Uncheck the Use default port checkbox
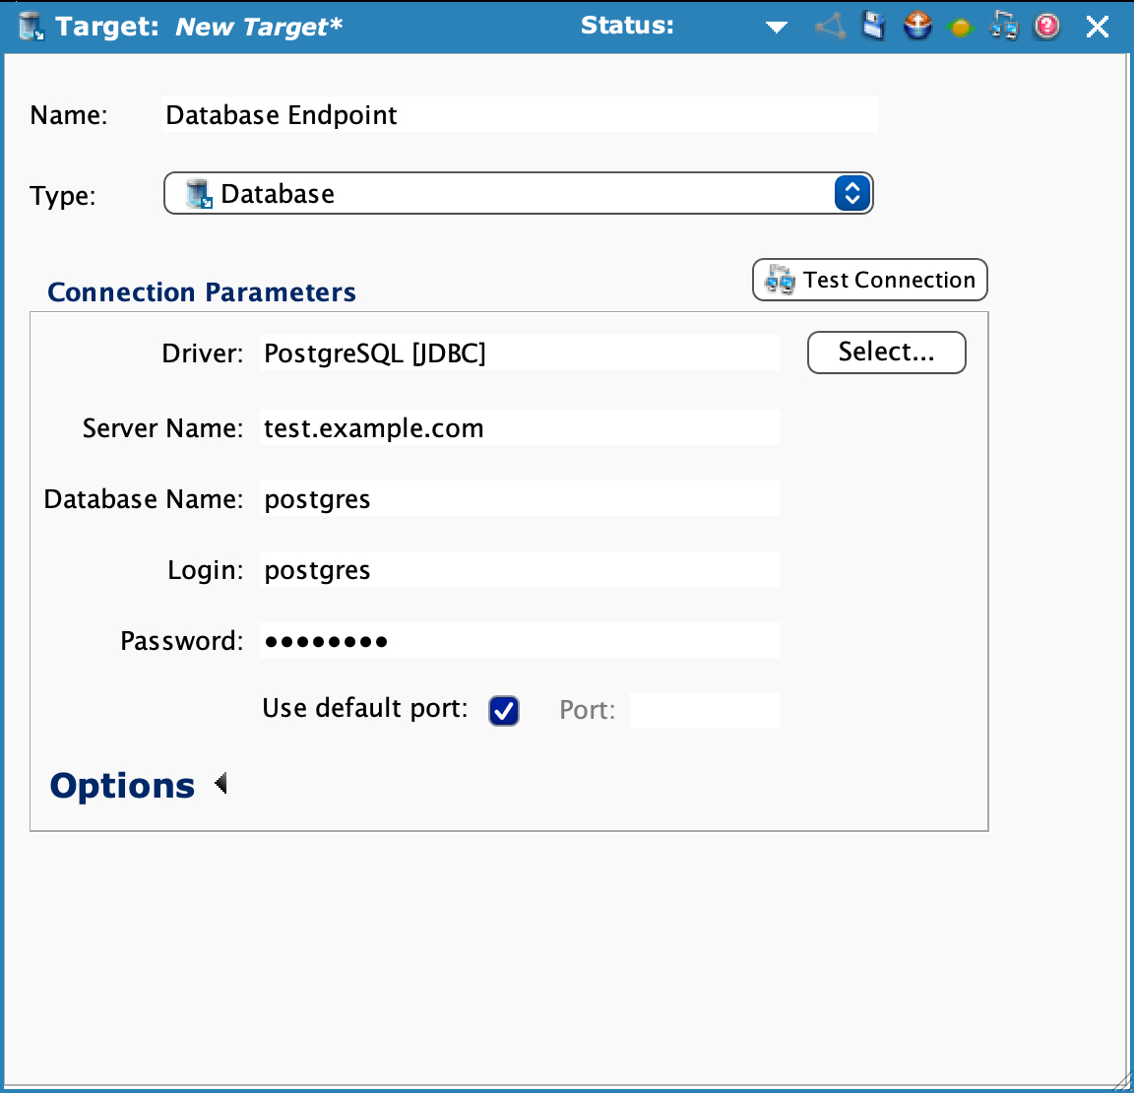The width and height of the screenshot is (1134, 1093). click(x=504, y=710)
